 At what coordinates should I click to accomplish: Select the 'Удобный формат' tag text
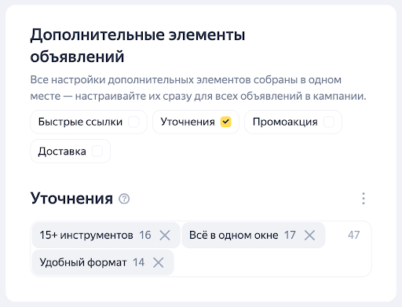click(x=83, y=262)
